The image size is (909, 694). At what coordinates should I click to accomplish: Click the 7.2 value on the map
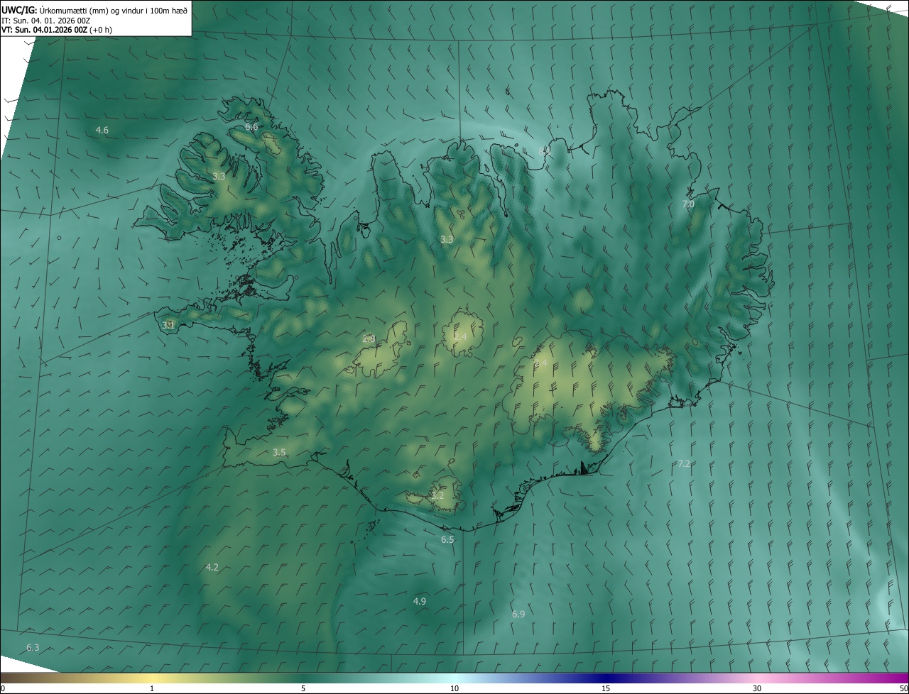coord(684,463)
